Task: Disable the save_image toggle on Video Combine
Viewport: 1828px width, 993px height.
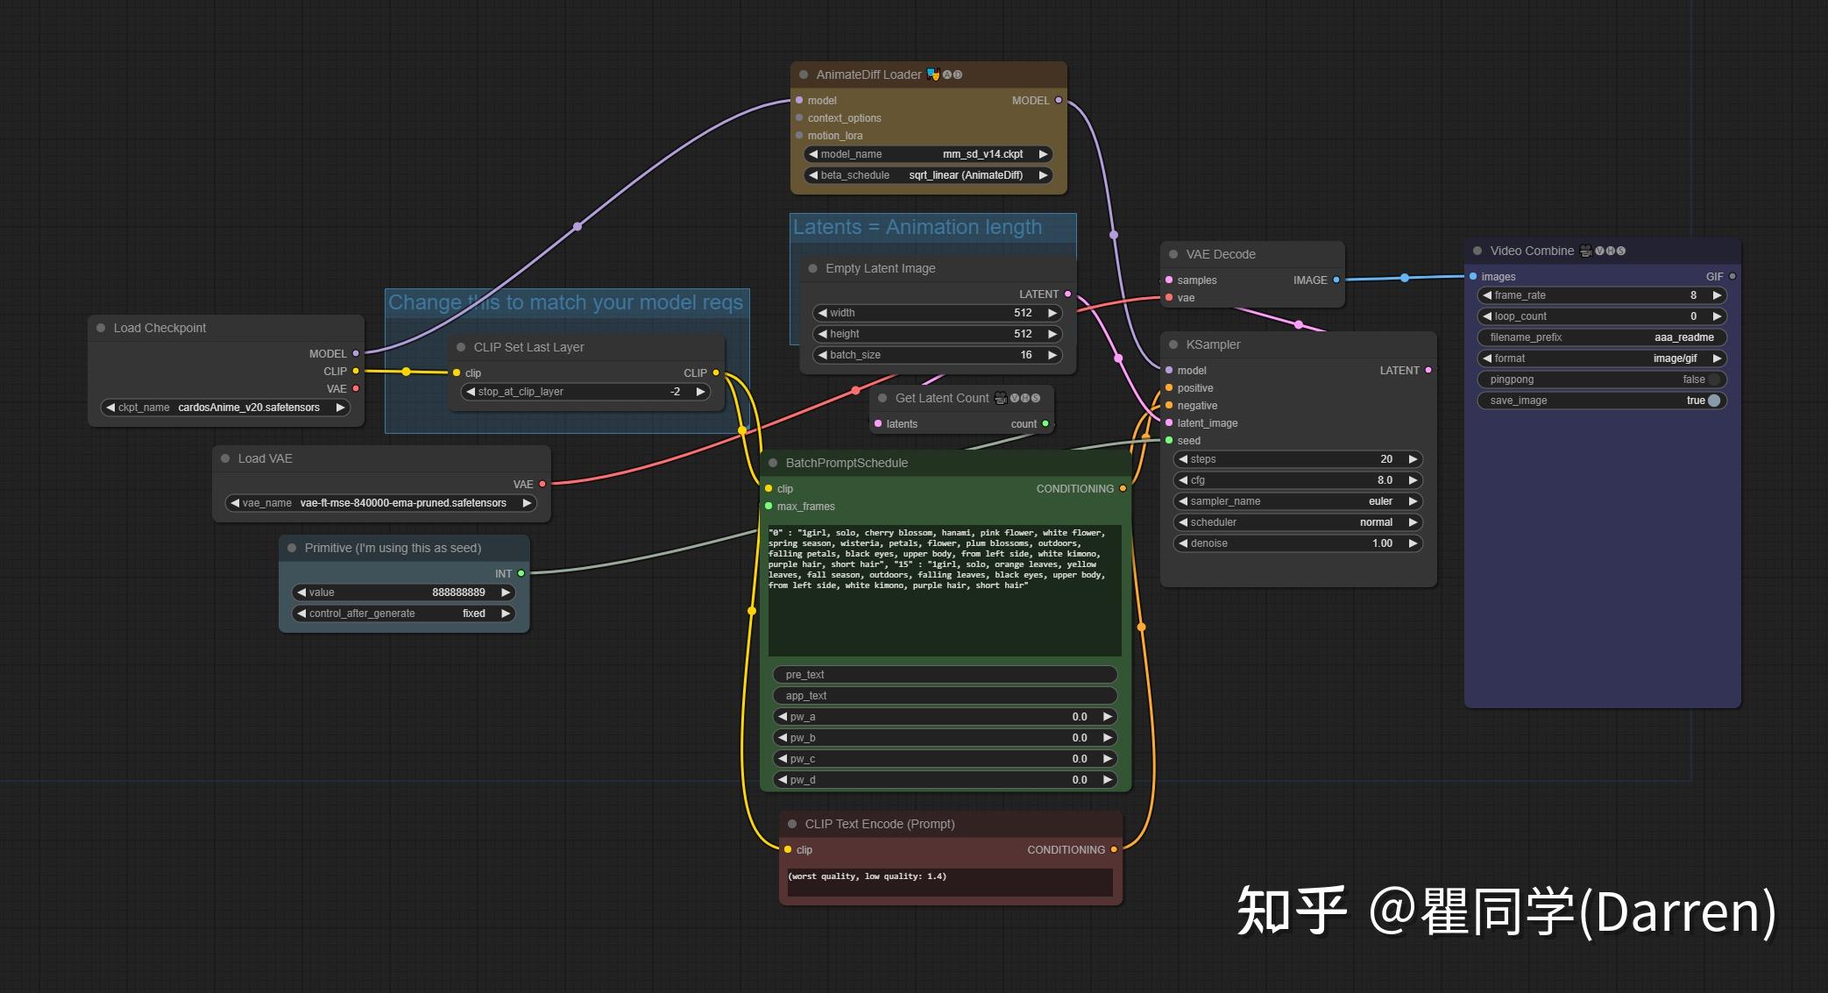Action: 1713,401
